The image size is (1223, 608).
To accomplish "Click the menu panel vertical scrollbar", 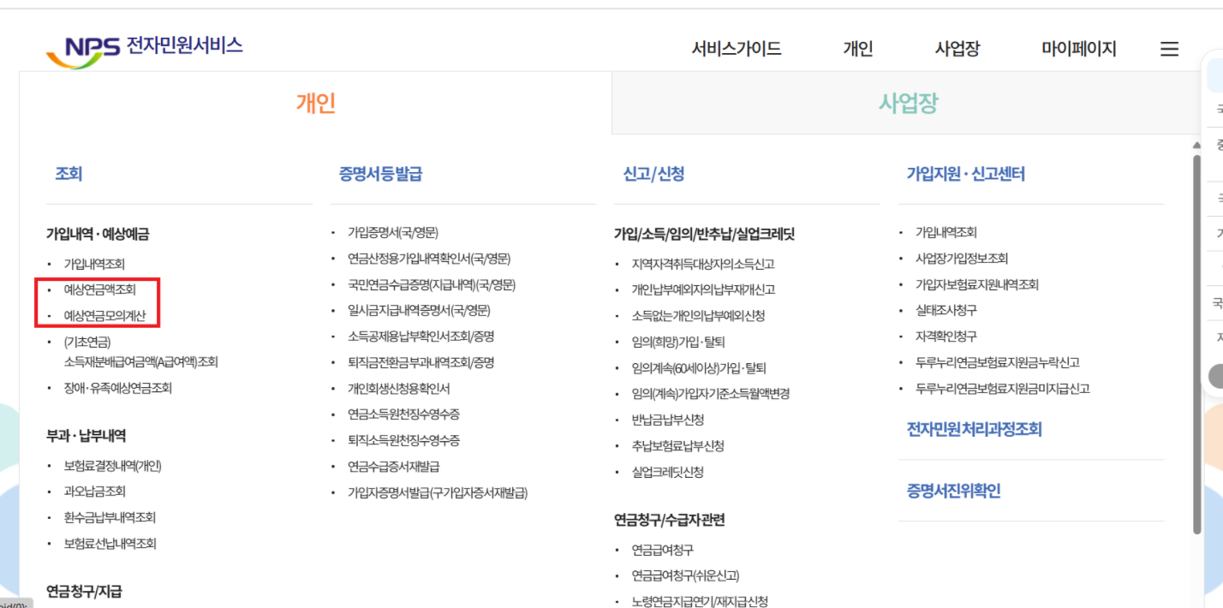I will pos(1196,344).
